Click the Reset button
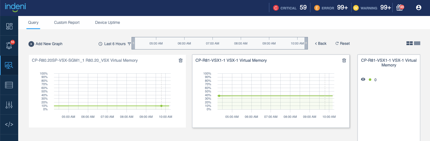 342,44
